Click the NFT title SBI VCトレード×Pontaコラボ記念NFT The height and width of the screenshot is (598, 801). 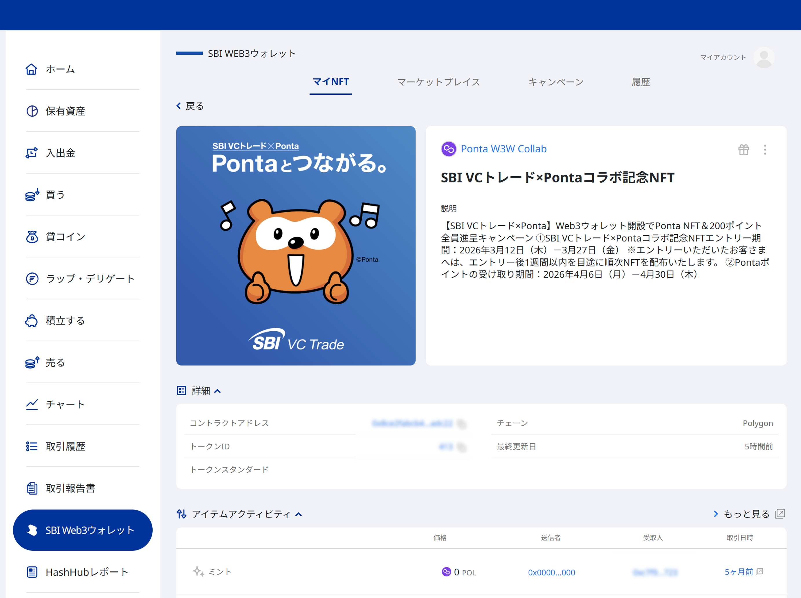click(x=557, y=177)
